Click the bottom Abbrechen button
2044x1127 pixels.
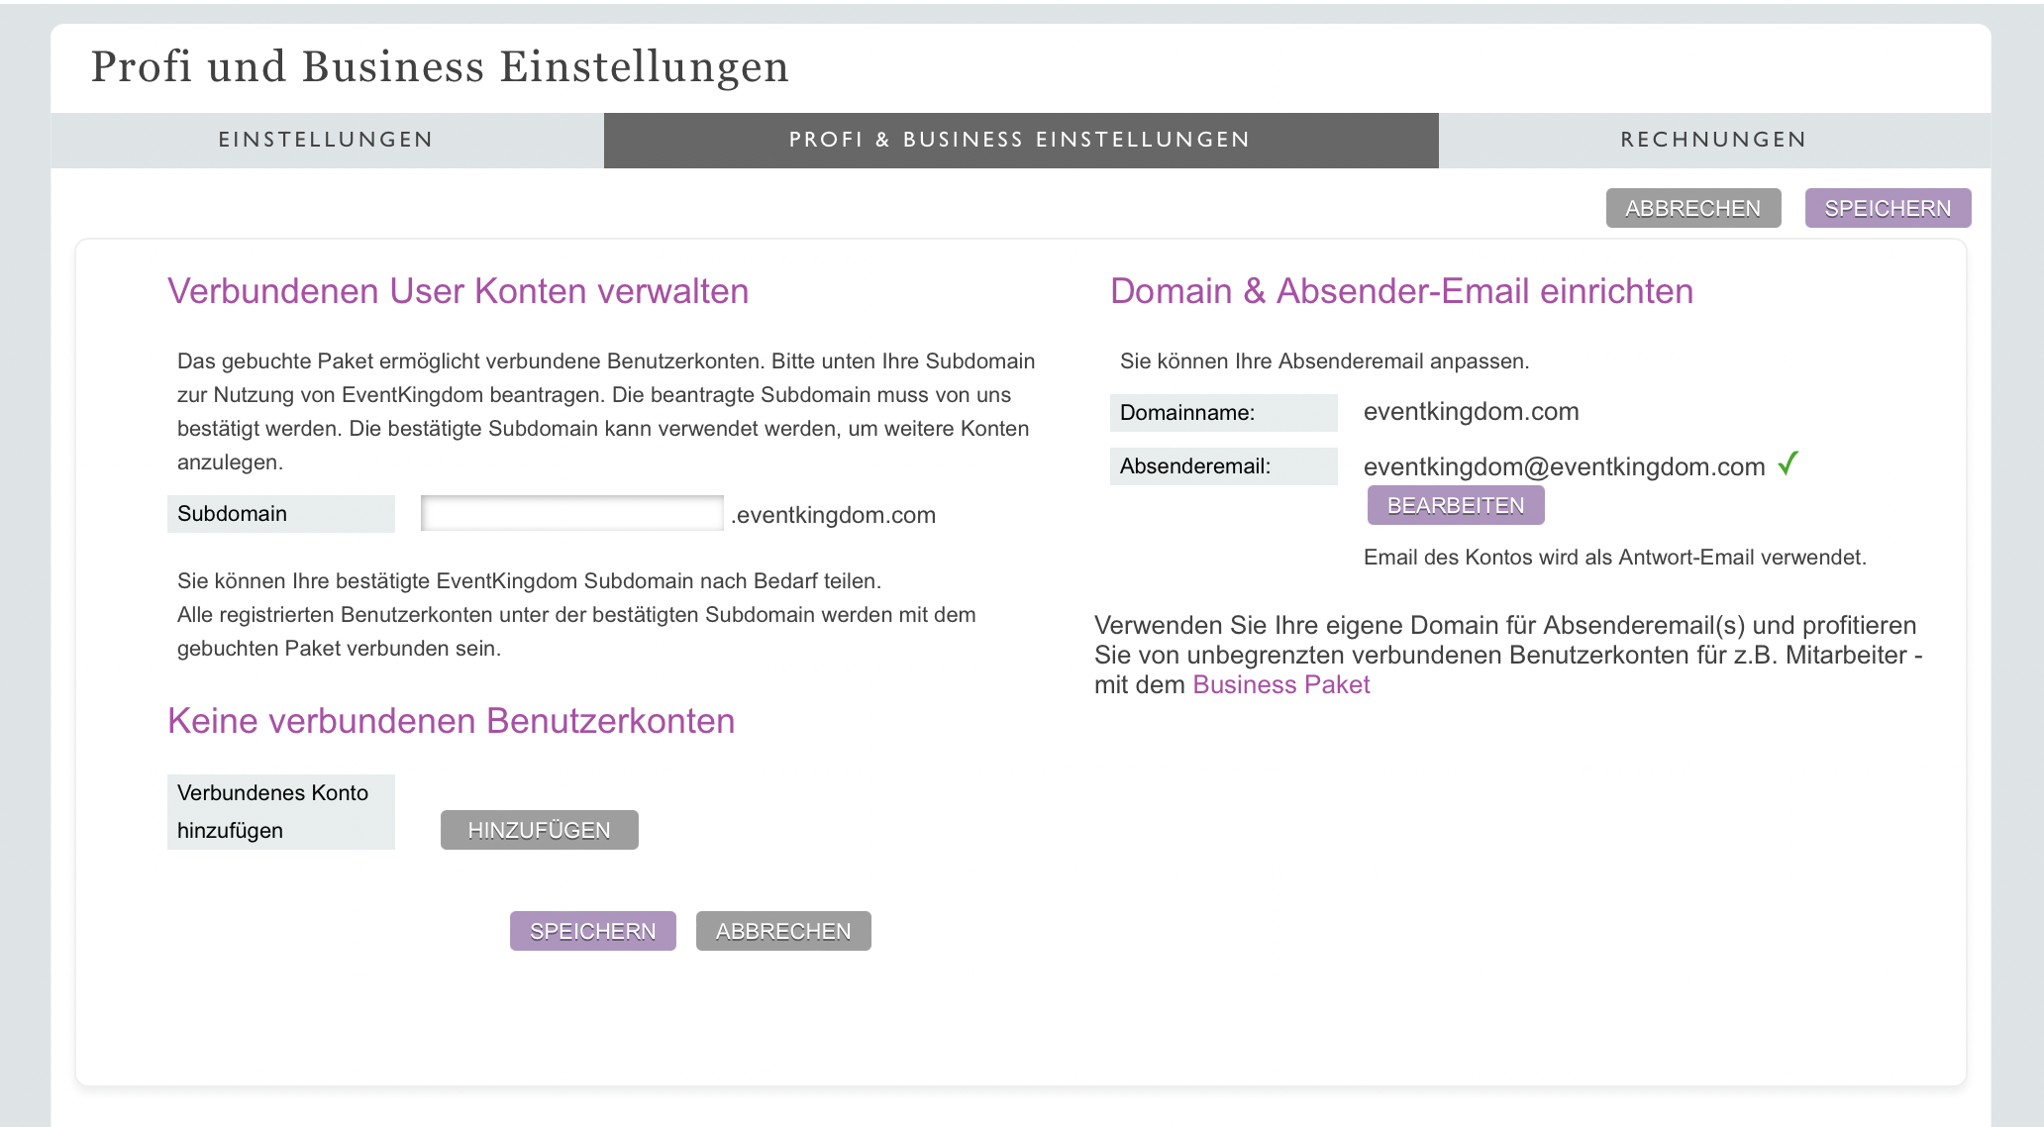point(783,931)
